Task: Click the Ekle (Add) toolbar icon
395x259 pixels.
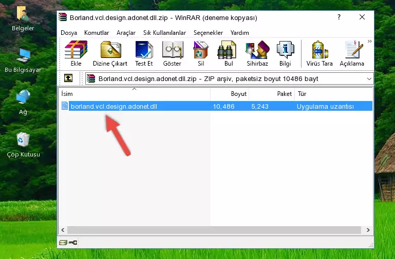Action: point(76,53)
